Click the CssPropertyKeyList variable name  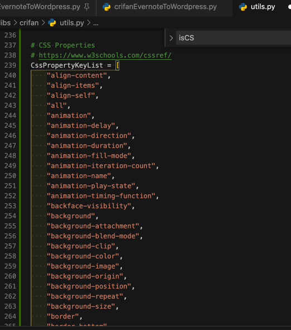click(x=67, y=65)
